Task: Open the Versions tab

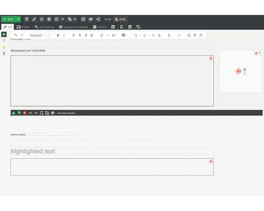Action: (x=100, y=27)
